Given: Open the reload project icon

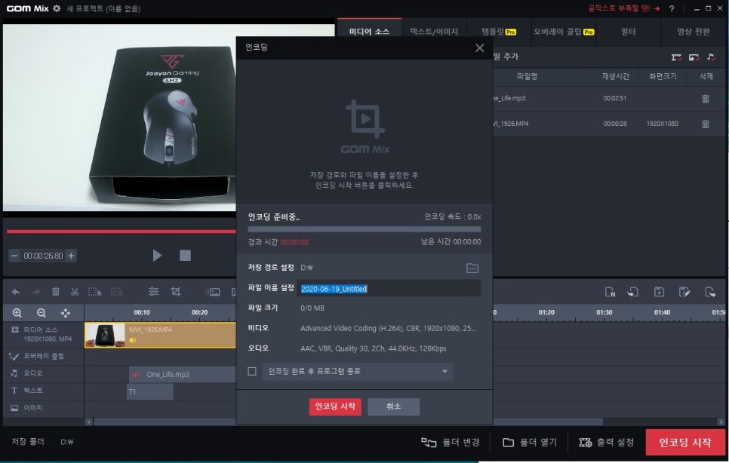Looking at the screenshot, I should (632, 292).
